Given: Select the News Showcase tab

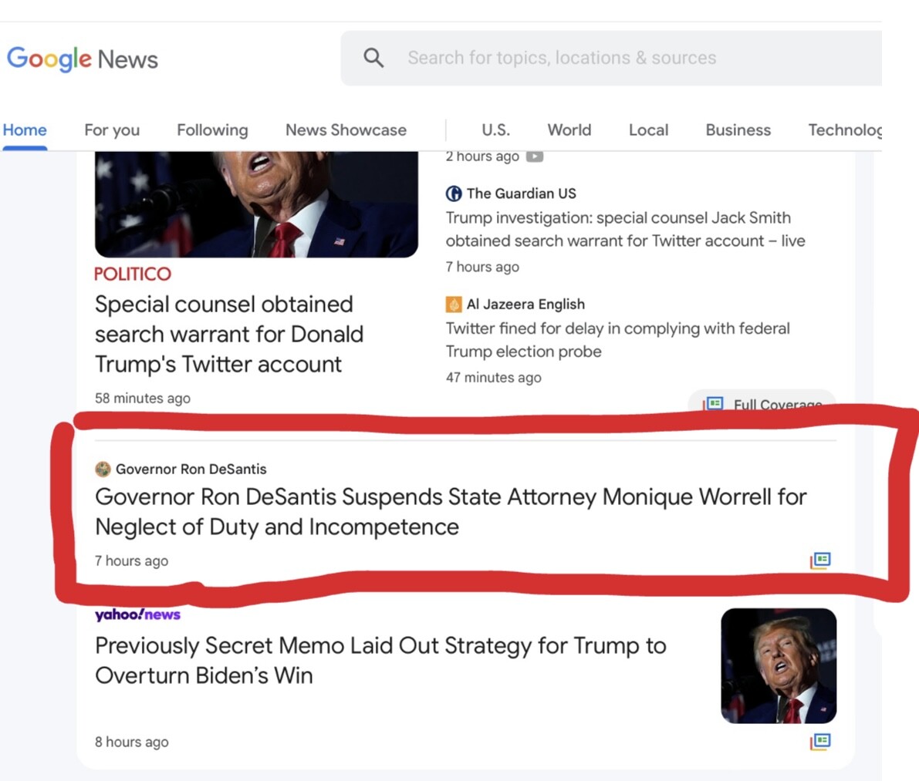Looking at the screenshot, I should click(346, 130).
